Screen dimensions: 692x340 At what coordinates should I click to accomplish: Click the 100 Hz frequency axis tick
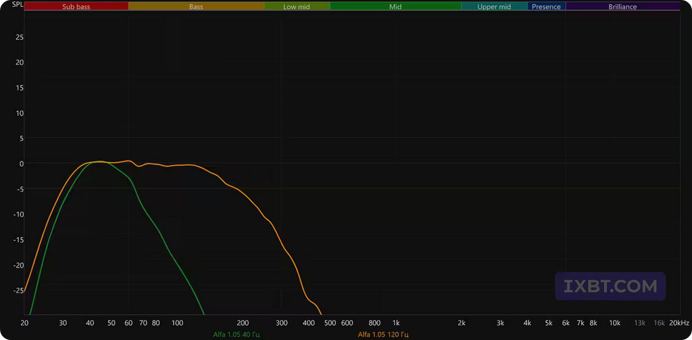177,323
